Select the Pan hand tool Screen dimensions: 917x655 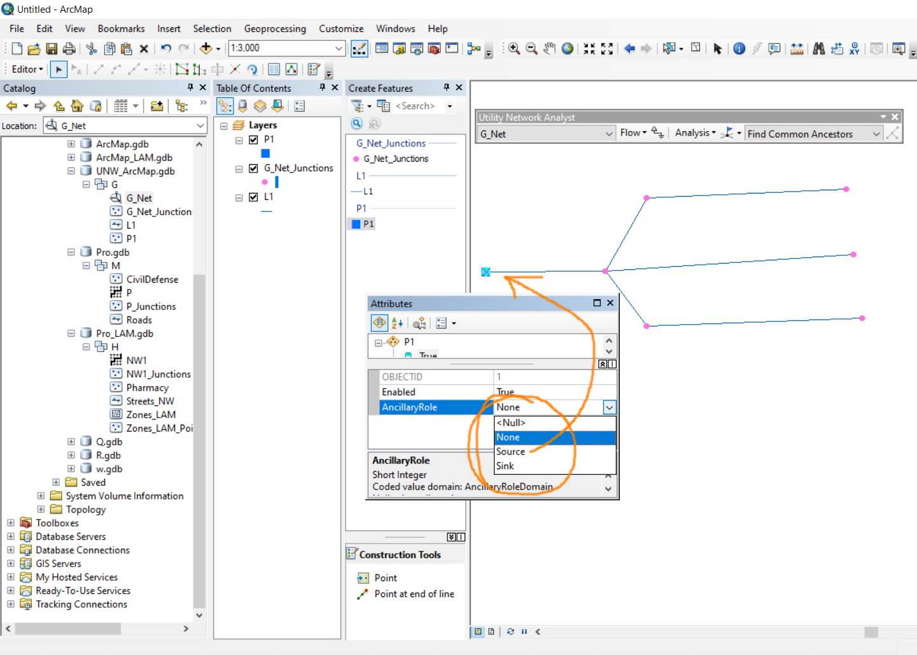pos(550,48)
